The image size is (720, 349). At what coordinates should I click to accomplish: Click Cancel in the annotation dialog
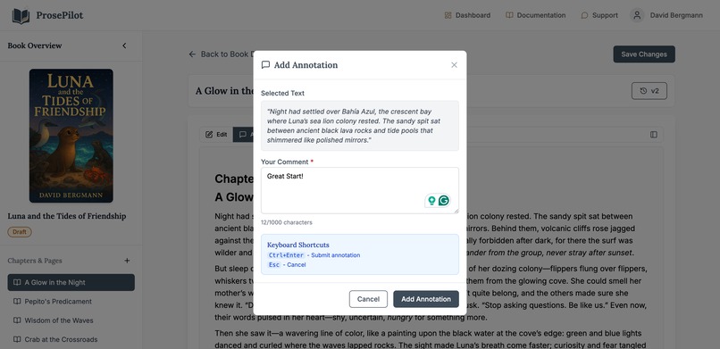(368, 299)
